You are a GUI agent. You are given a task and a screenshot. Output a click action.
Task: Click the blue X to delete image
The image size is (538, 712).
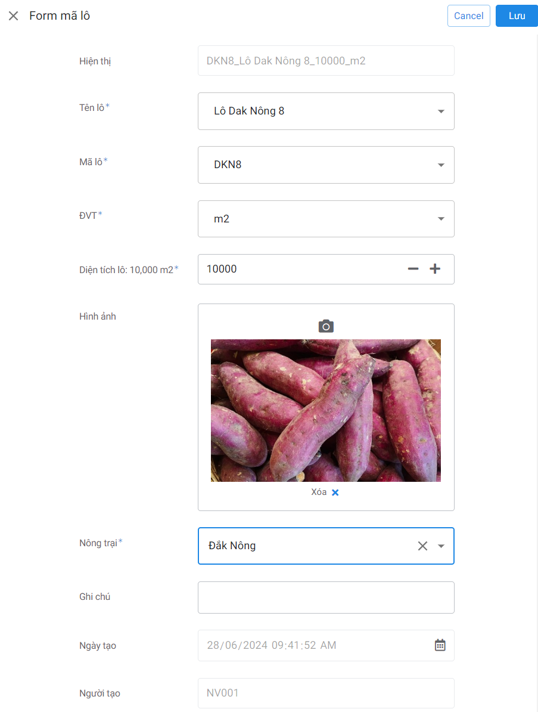coord(335,493)
